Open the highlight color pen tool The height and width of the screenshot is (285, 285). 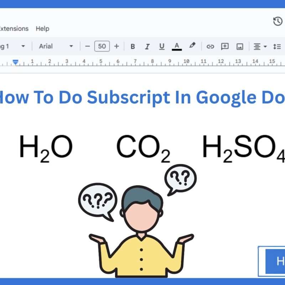click(192, 46)
